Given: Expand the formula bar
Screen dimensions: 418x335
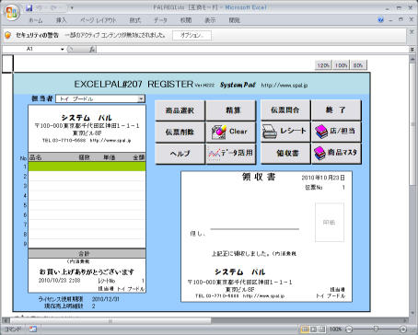Looking at the screenshot, I should click(412, 49).
